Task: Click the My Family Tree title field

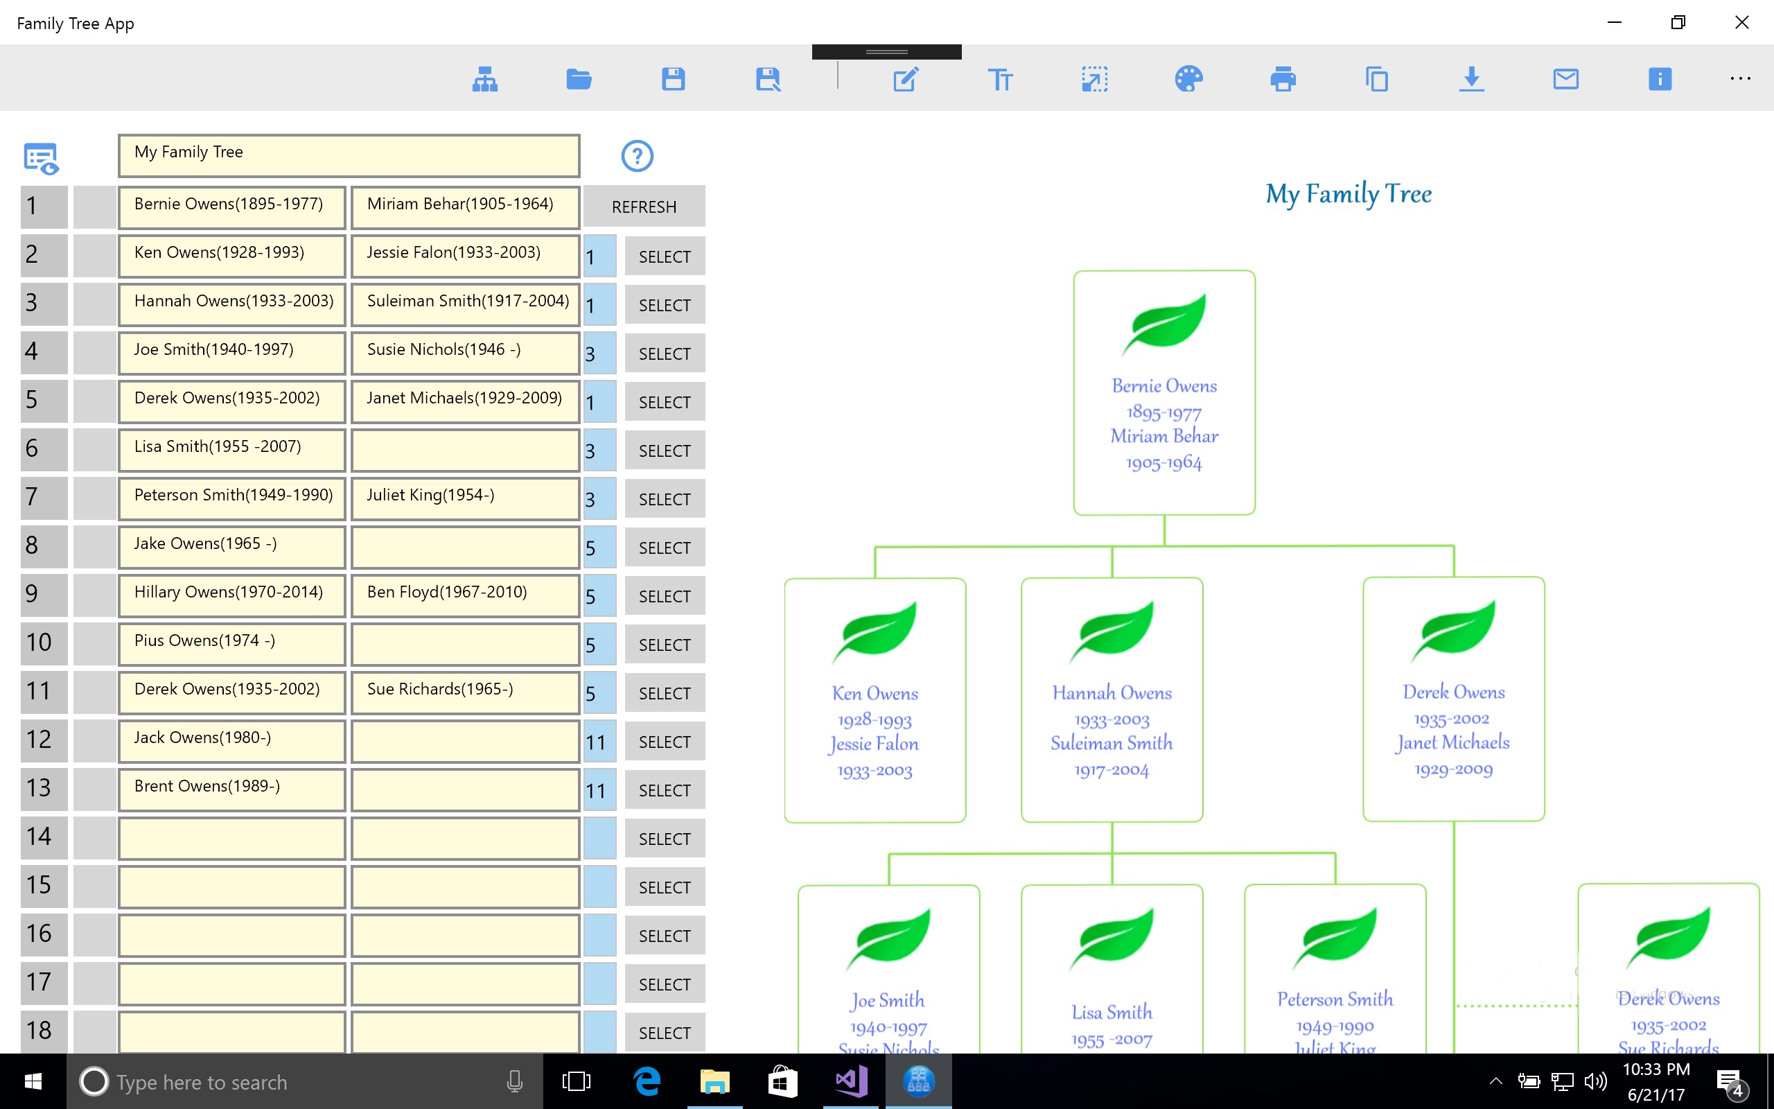Action: 349,155
